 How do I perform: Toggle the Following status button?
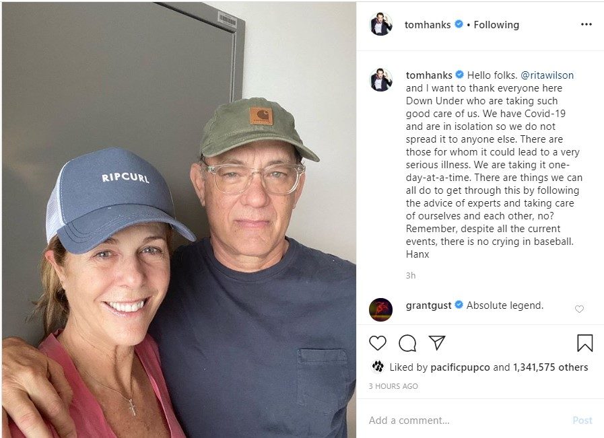[496, 25]
